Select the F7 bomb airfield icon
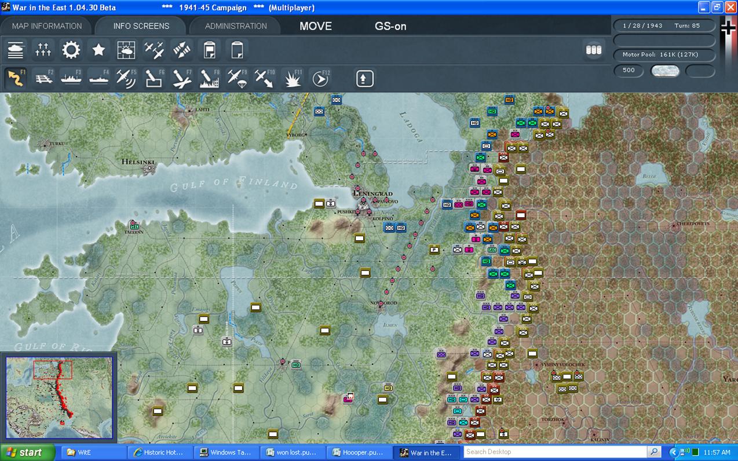 pos(182,78)
